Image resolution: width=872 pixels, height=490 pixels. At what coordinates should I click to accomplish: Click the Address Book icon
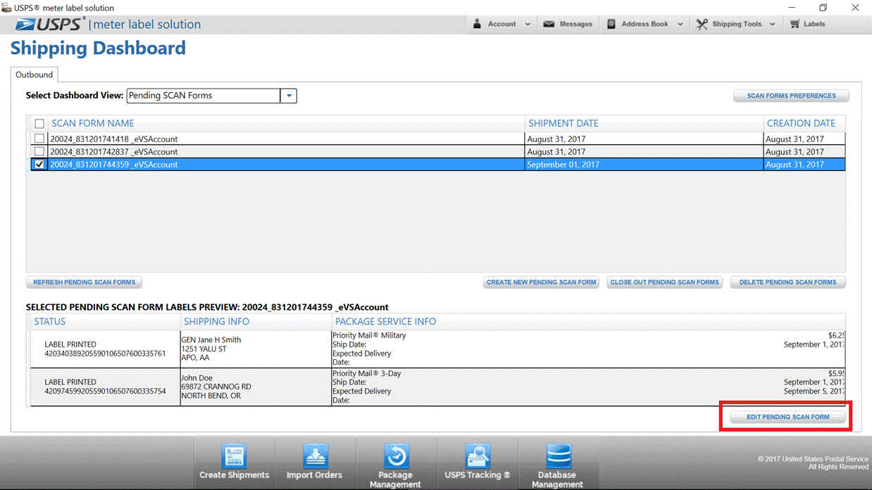(611, 24)
